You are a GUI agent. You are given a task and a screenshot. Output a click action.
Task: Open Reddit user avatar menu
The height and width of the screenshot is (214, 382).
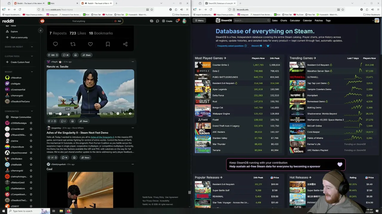click(x=184, y=21)
